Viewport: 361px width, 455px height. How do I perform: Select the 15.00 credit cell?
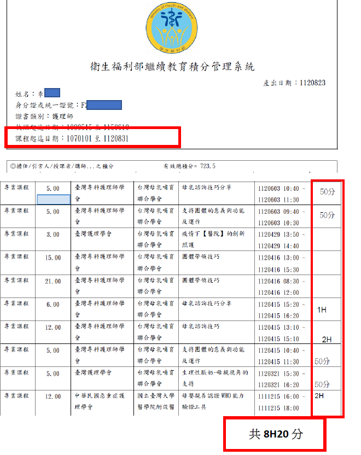pyautogui.click(x=53, y=257)
